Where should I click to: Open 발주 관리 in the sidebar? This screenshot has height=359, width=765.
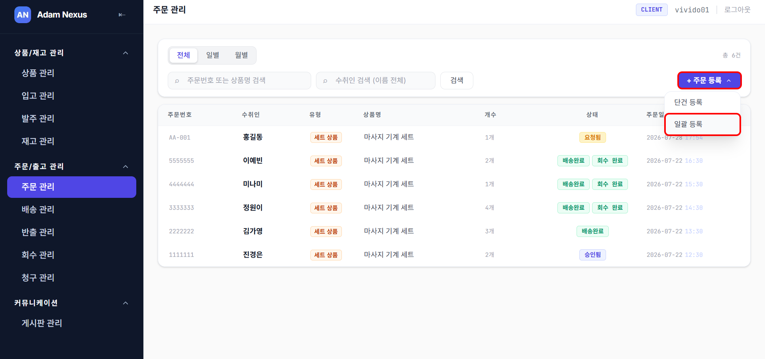(x=72, y=118)
